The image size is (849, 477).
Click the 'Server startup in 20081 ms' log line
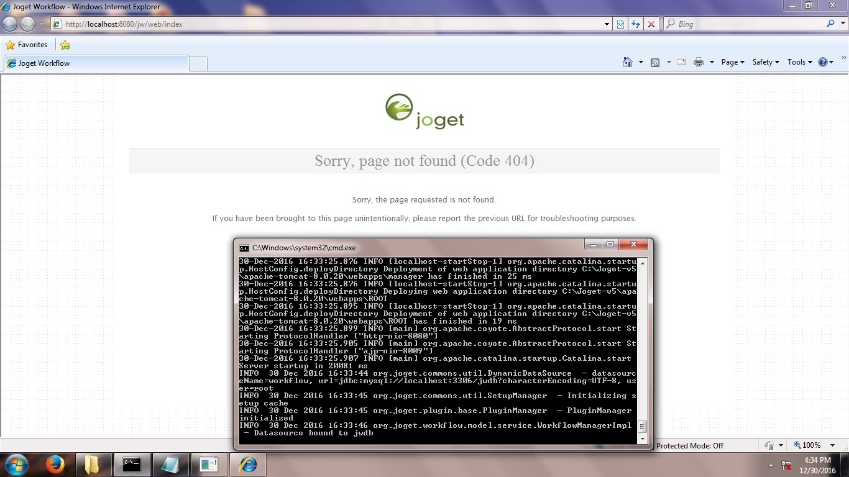[303, 366]
